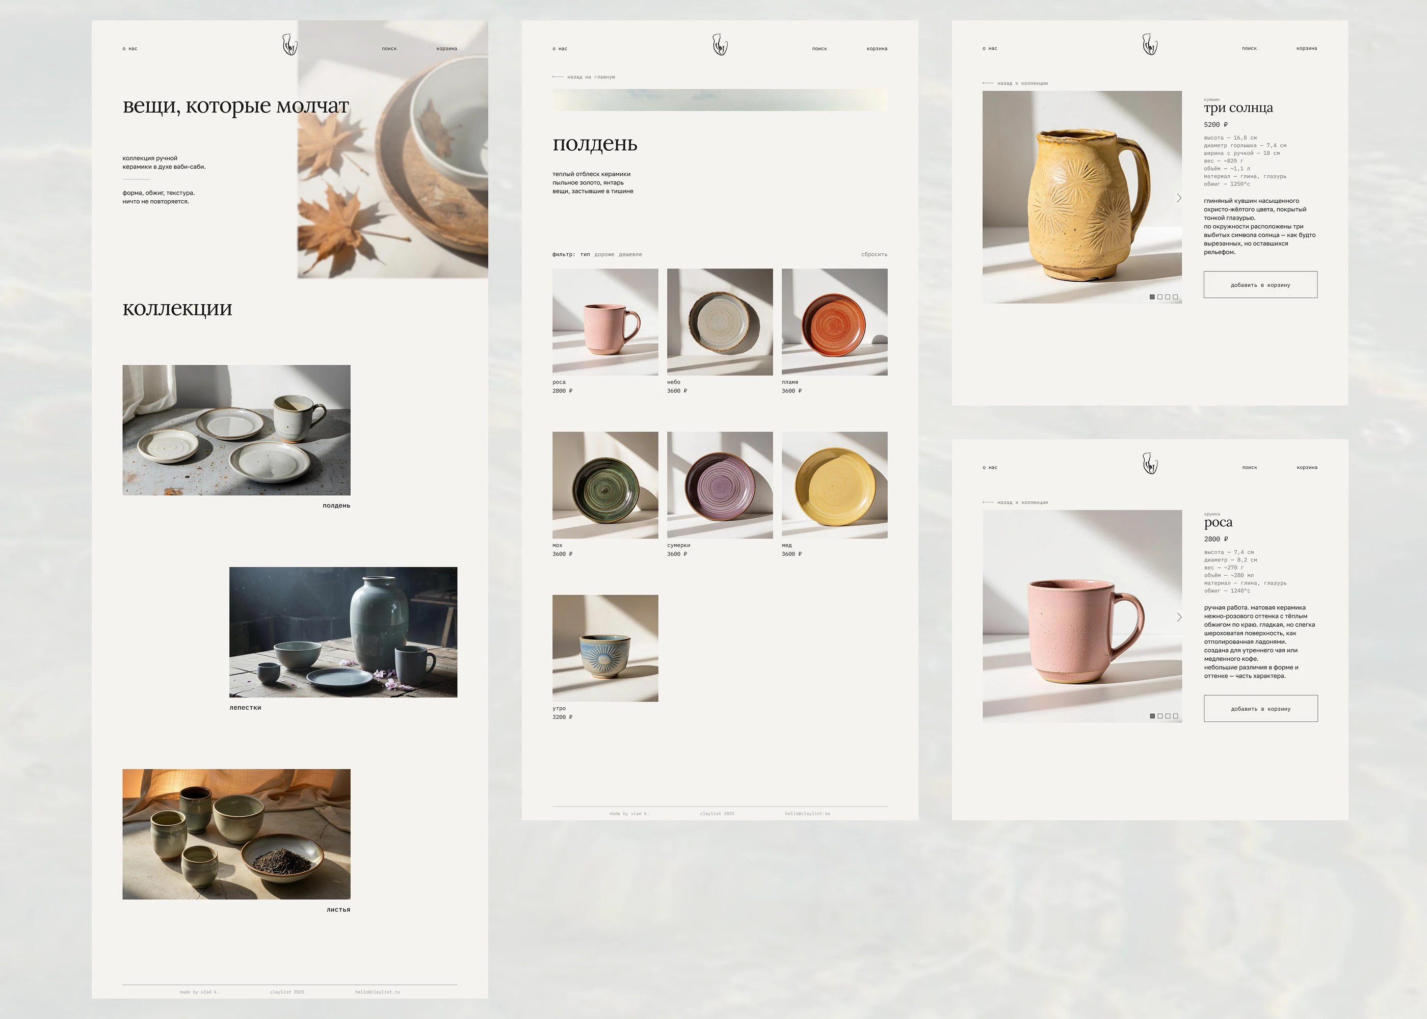Image resolution: width=1427 pixels, height=1019 pixels.
Task: Click logo icon on the роса product page
Action: (x=1150, y=464)
